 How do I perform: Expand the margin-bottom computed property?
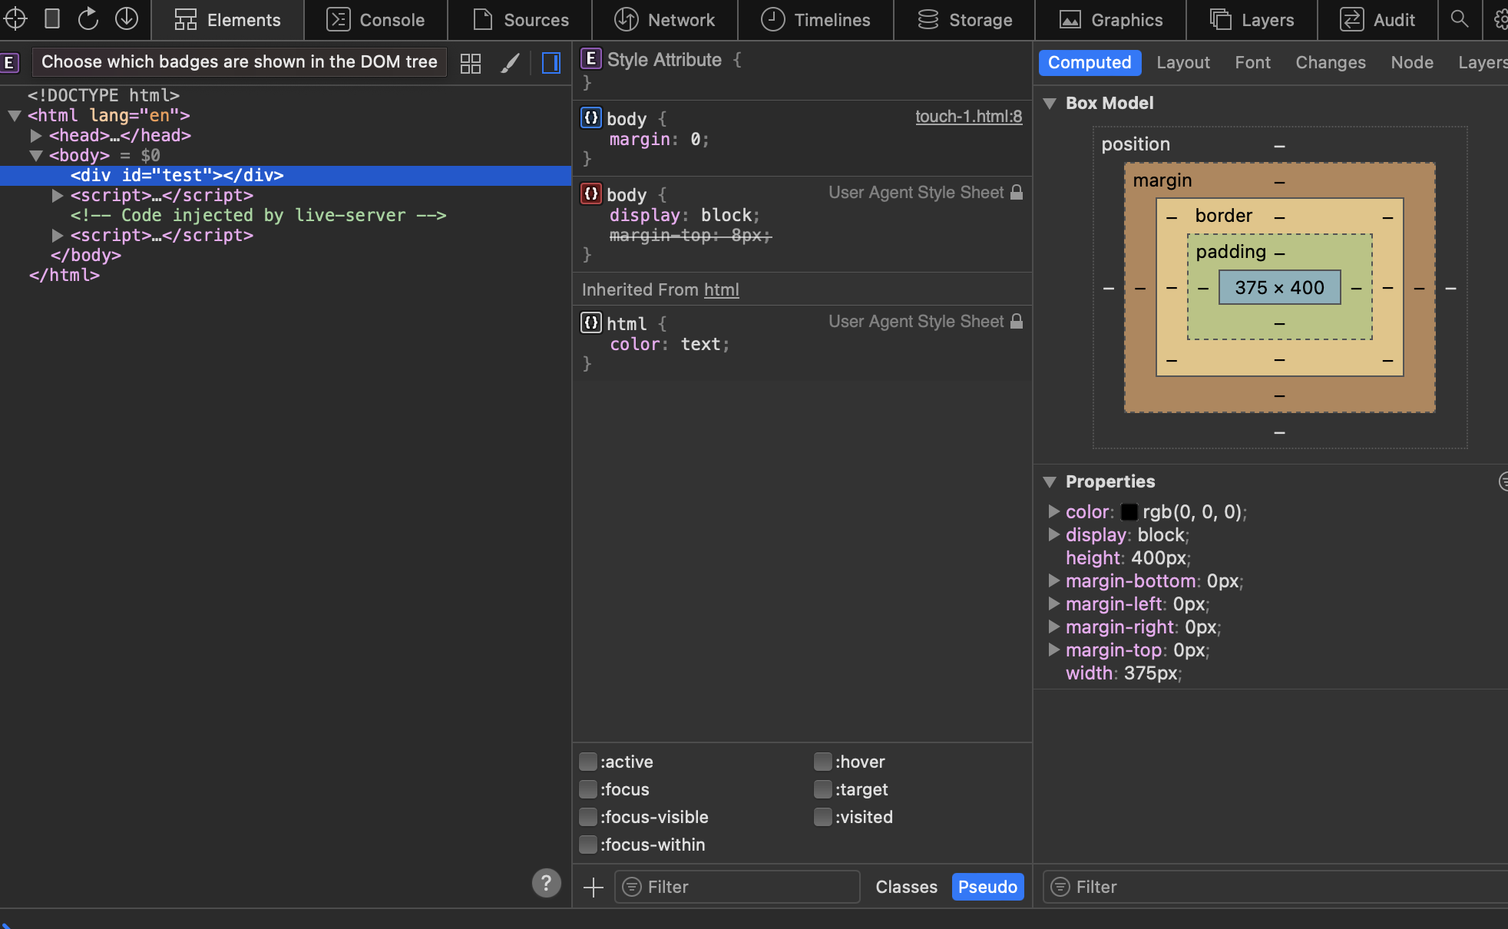1054,581
